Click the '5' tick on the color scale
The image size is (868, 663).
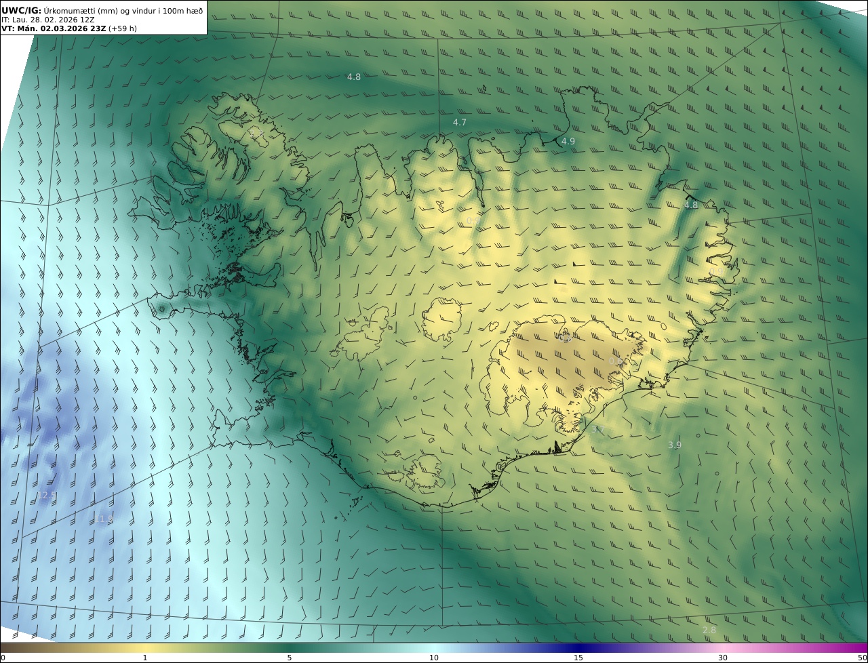(290, 658)
